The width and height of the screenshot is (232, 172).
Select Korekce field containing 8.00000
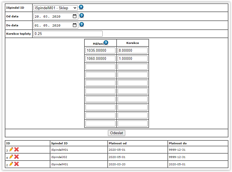[x=132, y=50]
